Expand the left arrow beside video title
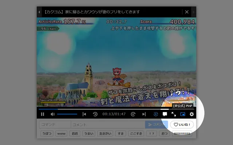233x145 pixels. tap(39, 12)
